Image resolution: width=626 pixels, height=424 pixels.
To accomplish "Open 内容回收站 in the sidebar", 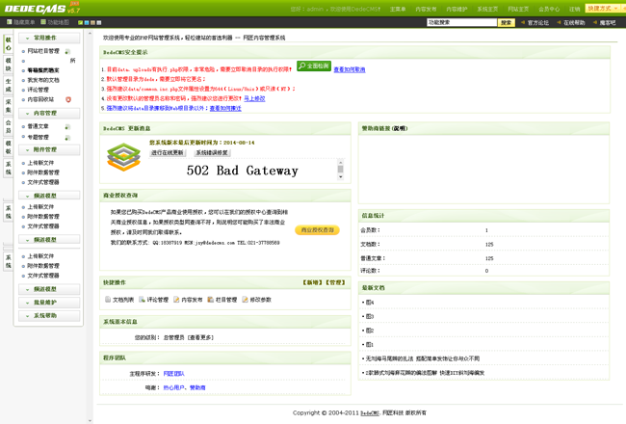I will [40, 99].
